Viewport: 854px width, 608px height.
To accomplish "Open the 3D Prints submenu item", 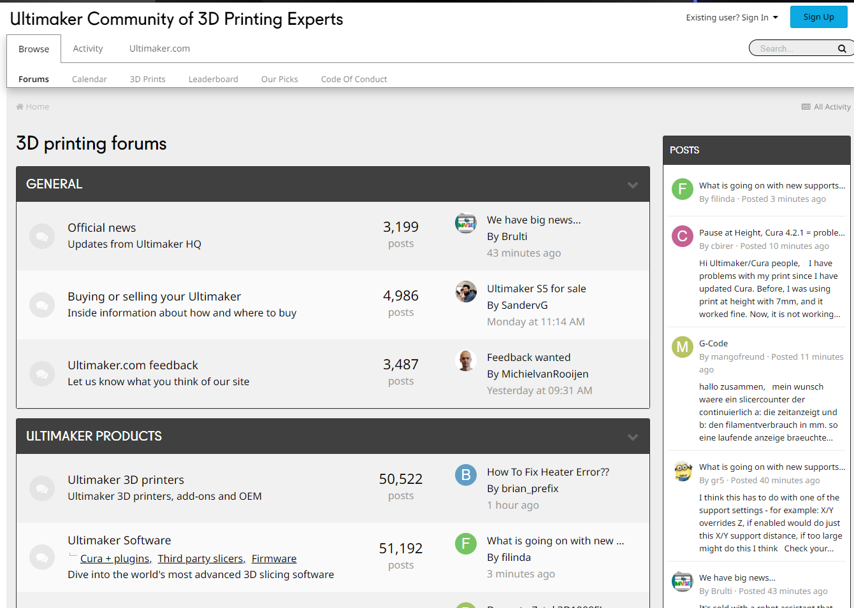I will click(x=148, y=79).
